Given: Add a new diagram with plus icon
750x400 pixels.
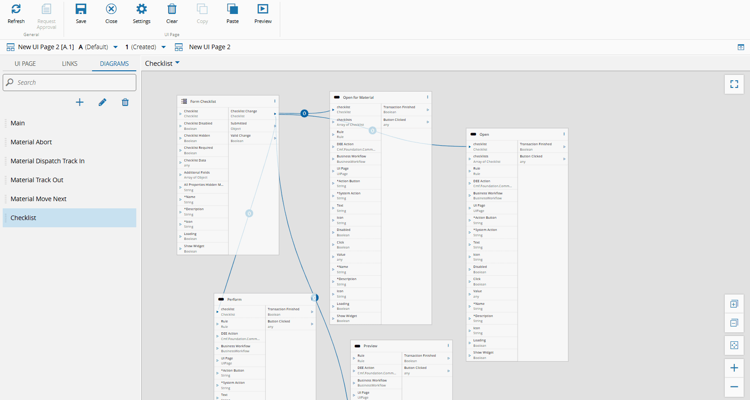Looking at the screenshot, I should pos(79,102).
